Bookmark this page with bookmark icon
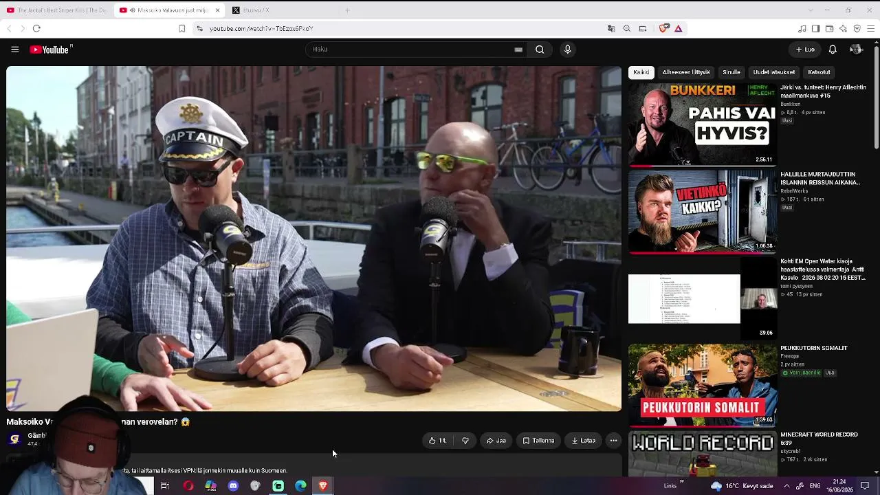 pos(181,28)
